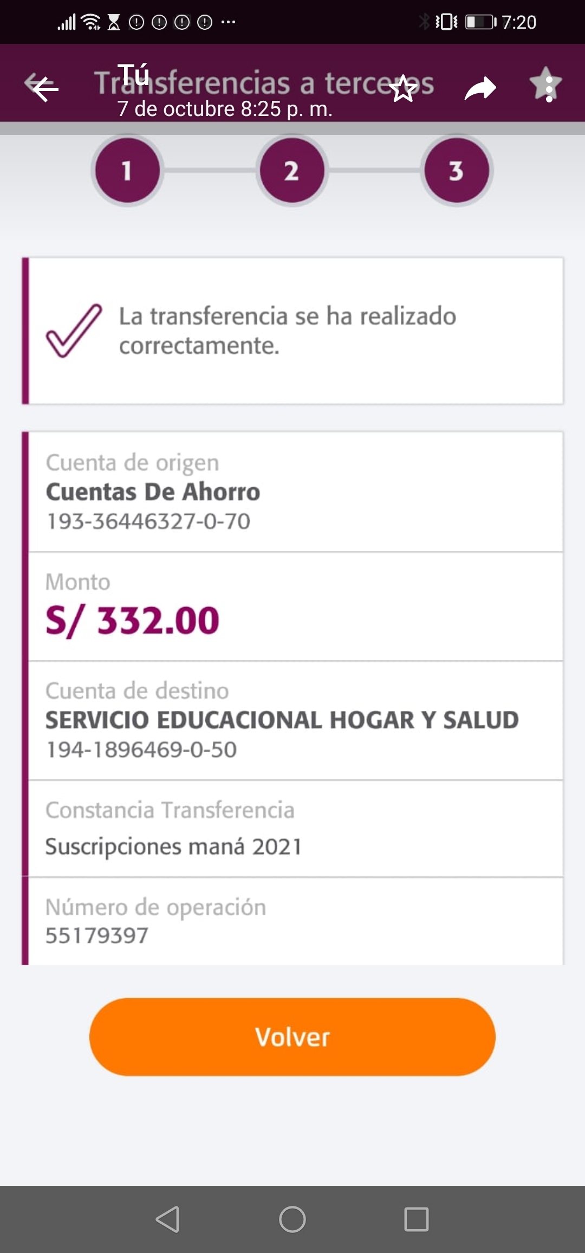
Task: Tap the back arrow in the header
Action: pos(44,88)
